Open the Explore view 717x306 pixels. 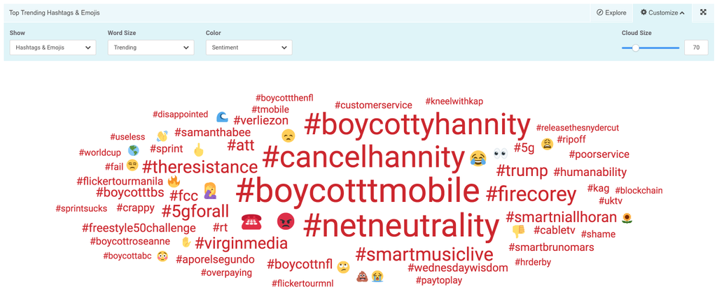[x=611, y=13]
